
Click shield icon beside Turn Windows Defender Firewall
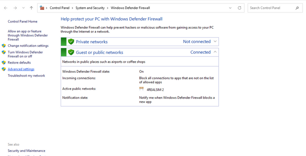(4, 52)
